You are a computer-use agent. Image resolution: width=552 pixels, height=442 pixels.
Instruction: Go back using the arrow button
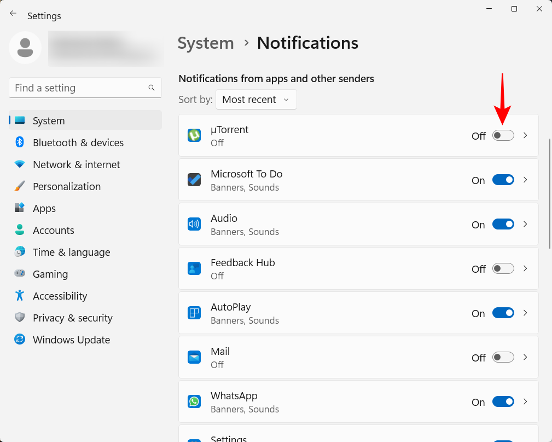[13, 13]
